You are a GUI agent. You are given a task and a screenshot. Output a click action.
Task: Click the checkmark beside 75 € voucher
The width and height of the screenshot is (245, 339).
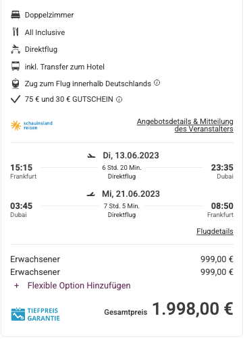click(16, 99)
